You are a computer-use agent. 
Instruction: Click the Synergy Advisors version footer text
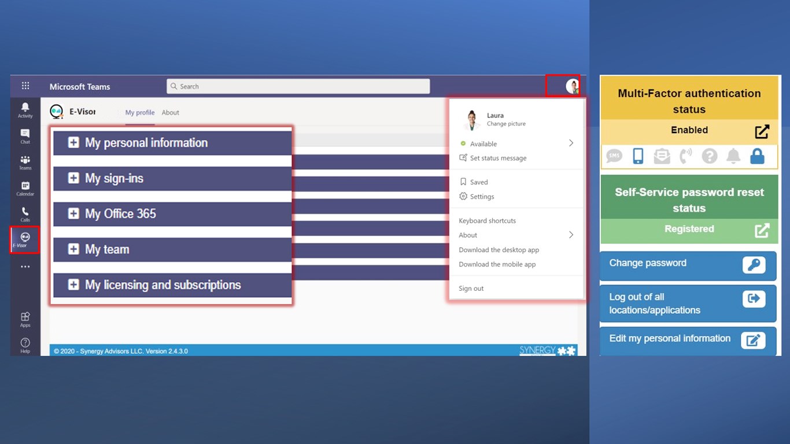[x=121, y=351]
